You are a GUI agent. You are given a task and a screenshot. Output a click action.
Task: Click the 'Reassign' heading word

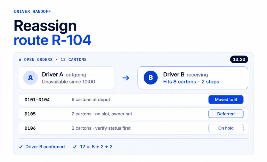tap(45, 26)
